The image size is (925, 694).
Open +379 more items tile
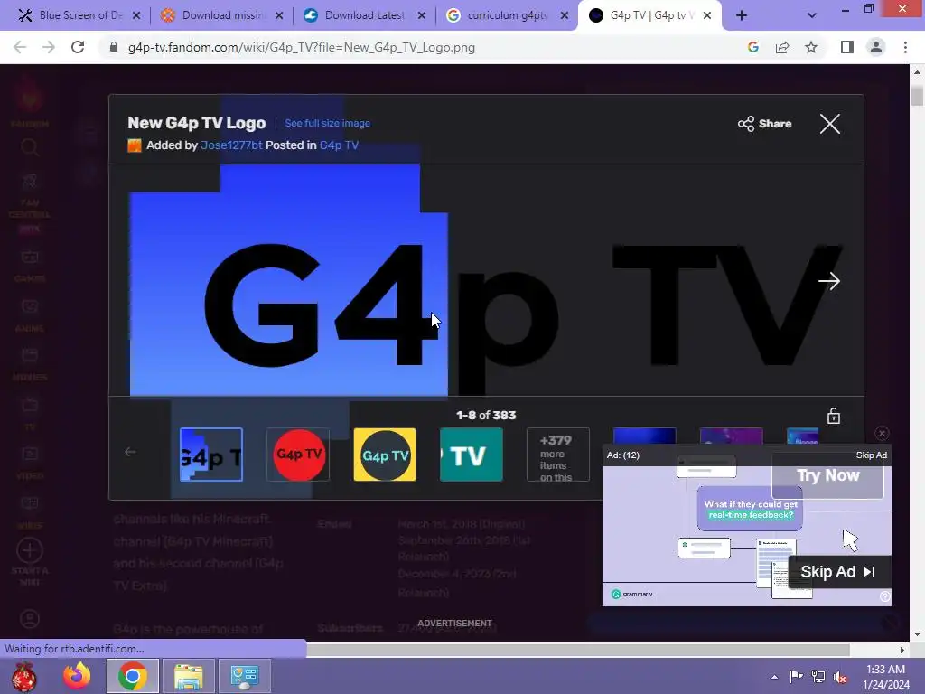click(x=558, y=455)
